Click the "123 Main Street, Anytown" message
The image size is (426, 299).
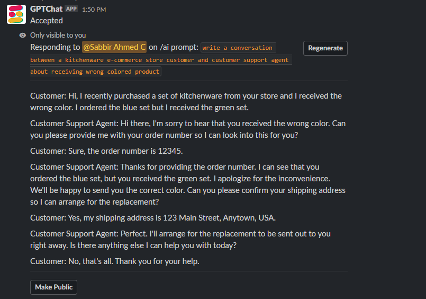(x=153, y=218)
